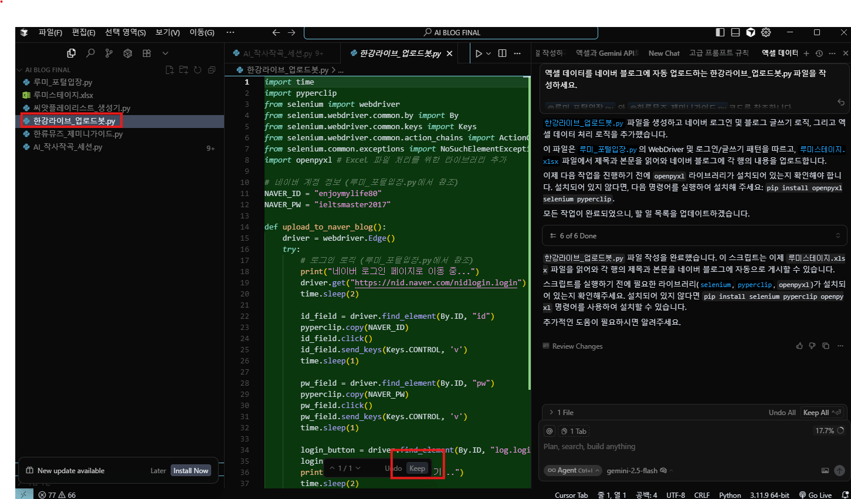Click the 'Plan, search, build anything' input field
Viewport: 851px width, 499px height.
[x=645, y=447]
